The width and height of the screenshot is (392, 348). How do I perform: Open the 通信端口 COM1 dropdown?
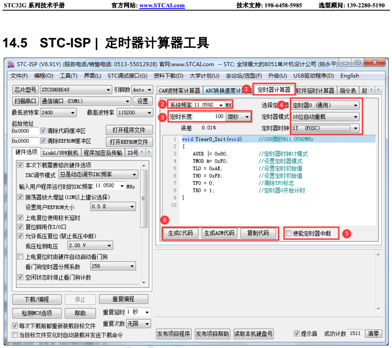point(86,101)
